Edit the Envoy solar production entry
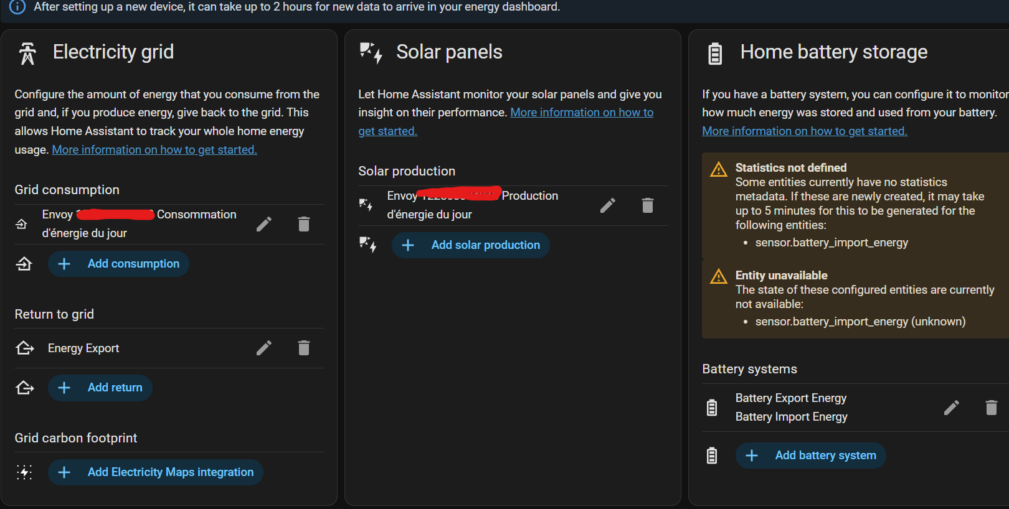Screen dimensions: 1009x509 tap(608, 205)
